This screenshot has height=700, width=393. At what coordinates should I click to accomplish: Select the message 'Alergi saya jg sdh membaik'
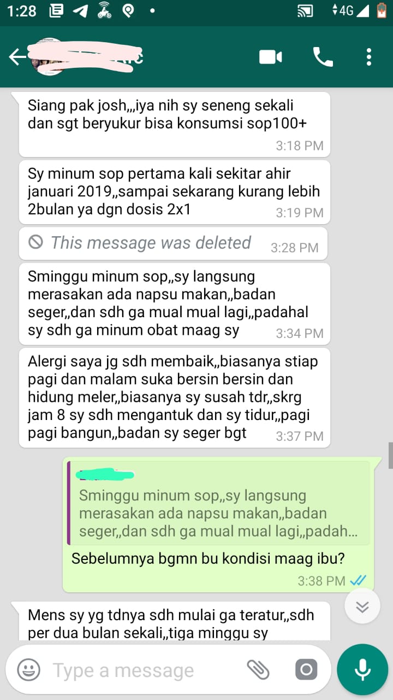(x=175, y=398)
